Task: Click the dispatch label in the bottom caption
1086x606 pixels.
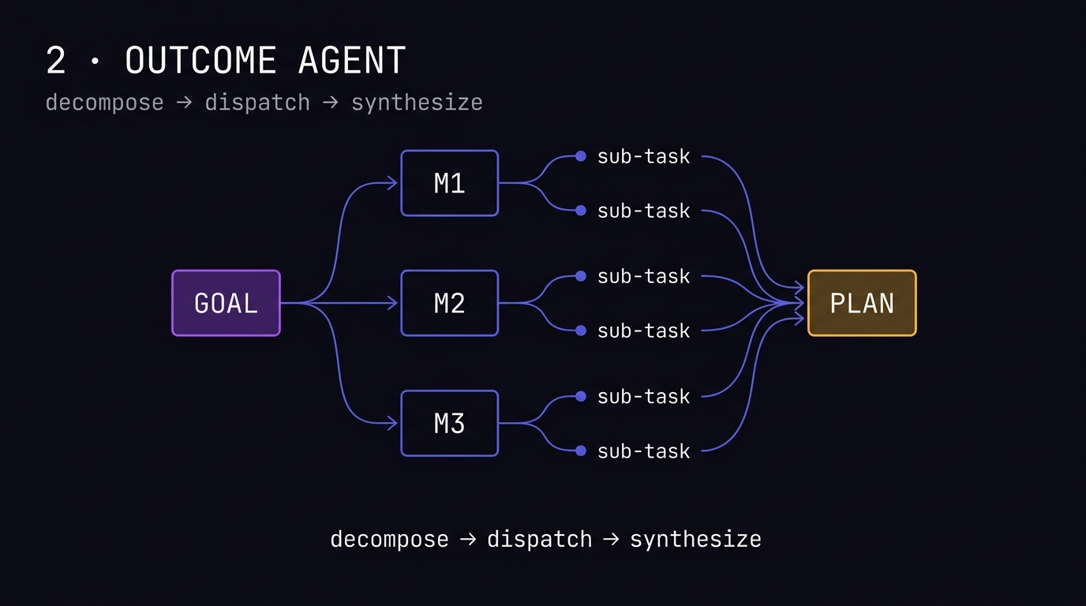Action: coord(540,539)
